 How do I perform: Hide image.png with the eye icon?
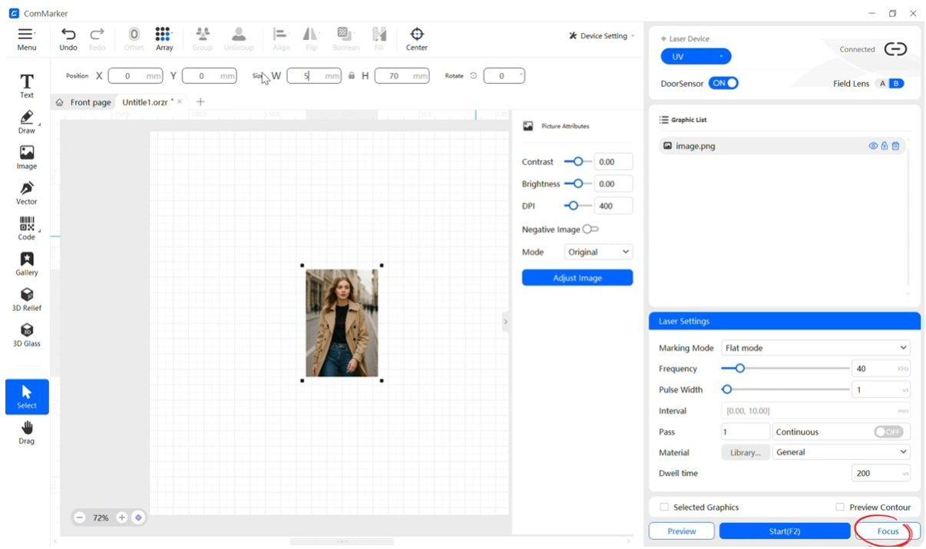click(x=873, y=146)
